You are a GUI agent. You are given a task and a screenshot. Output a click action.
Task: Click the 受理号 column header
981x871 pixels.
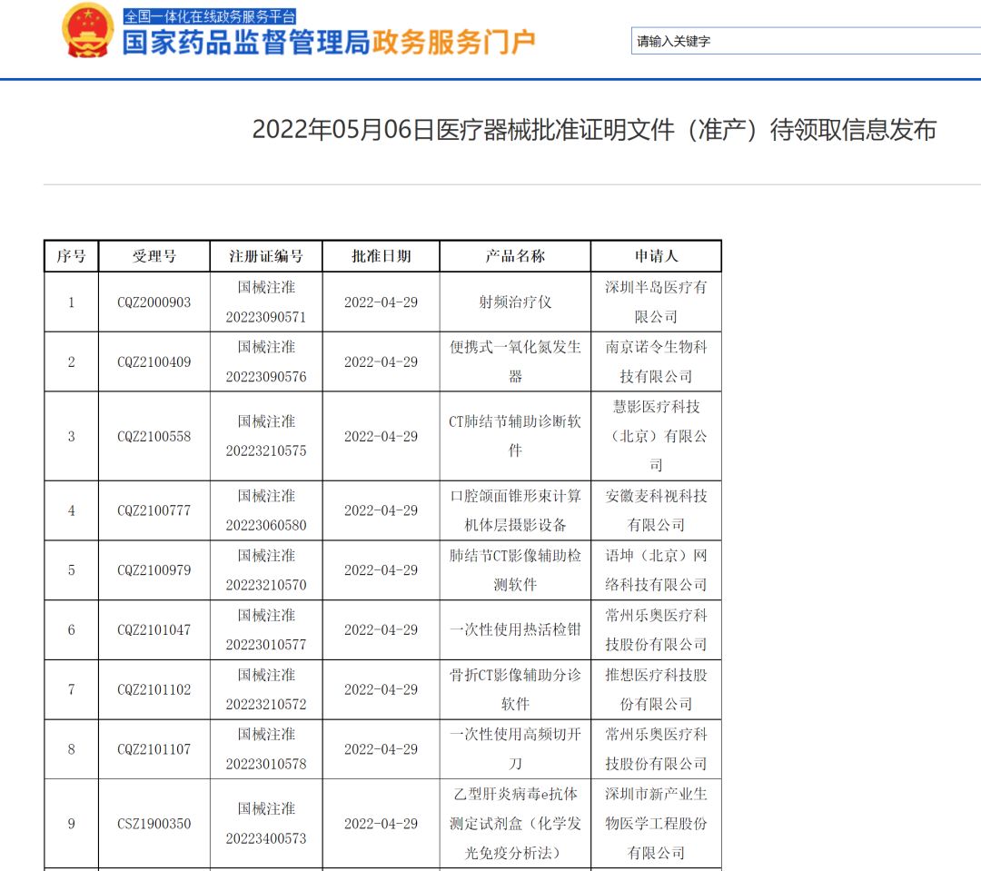coord(154,256)
